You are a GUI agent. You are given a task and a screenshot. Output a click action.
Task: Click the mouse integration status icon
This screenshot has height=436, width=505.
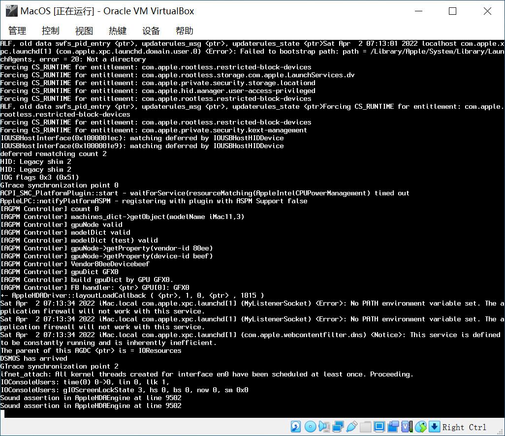coord(421,427)
